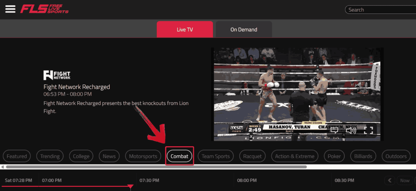416x191 pixels.
Task: Show the Billiards channels
Action: [x=363, y=156]
